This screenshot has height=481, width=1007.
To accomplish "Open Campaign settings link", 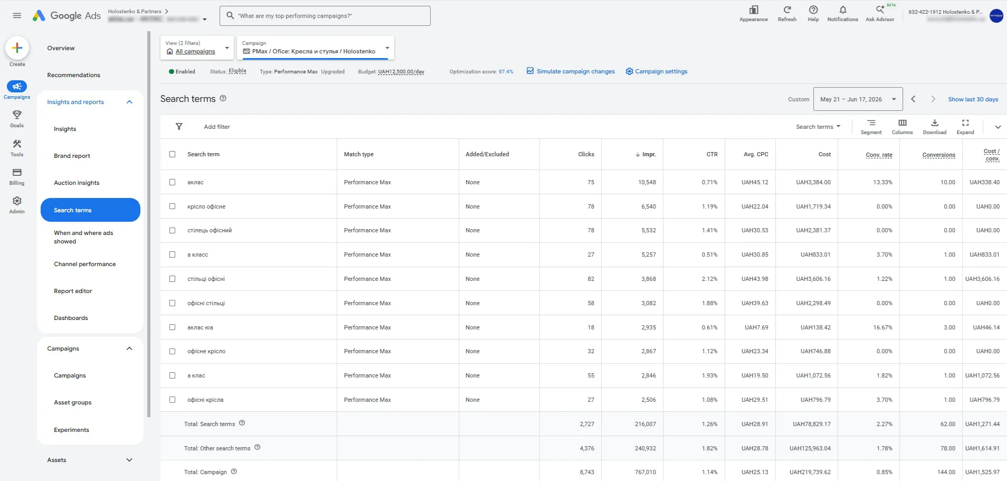I will [657, 71].
